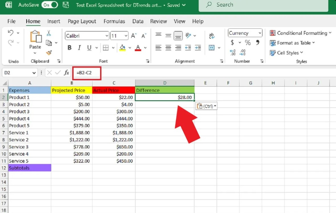The height and width of the screenshot is (213, 336).
Task: Open the Currency number format dropdown
Action: click(260, 33)
